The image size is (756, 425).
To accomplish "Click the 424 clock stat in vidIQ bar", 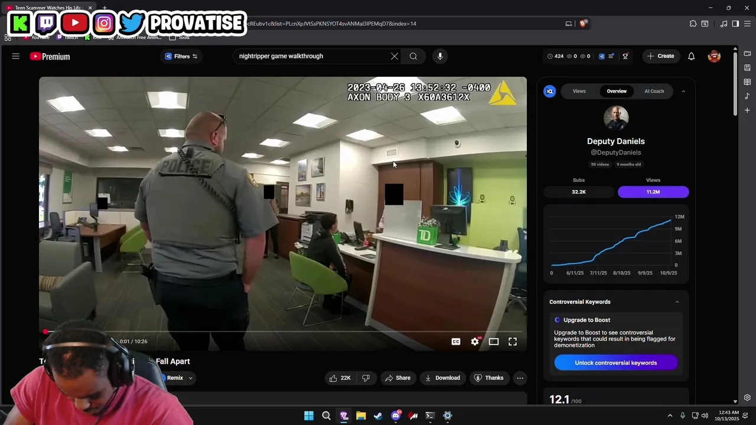I will tap(555, 56).
